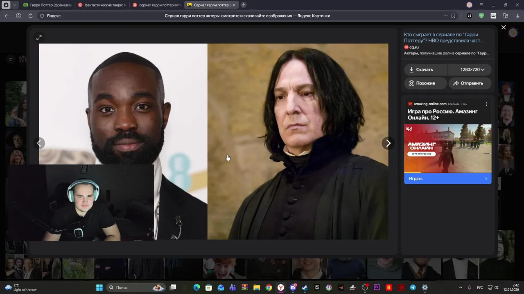
Task: Open Premiere Pro from taskbar
Action: [x=377, y=287]
